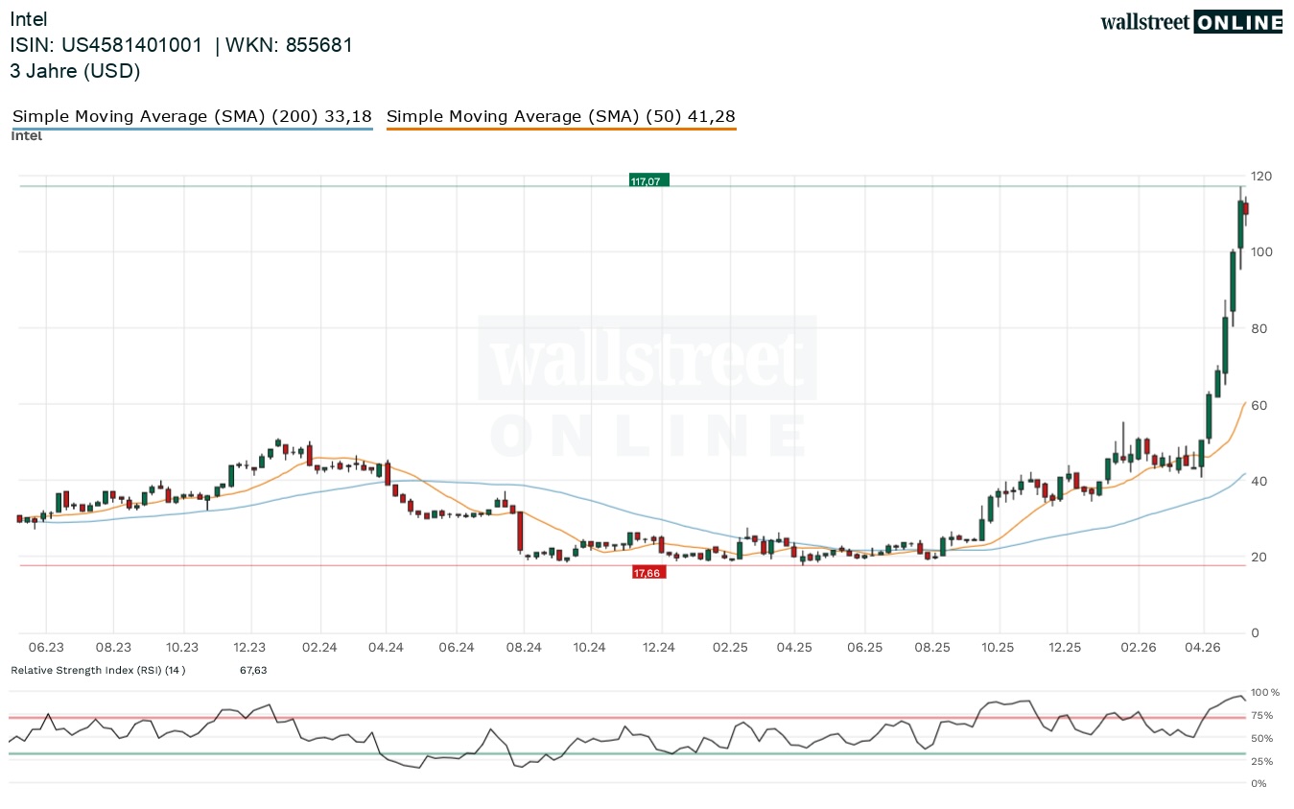1294x809 pixels.
Task: Click the WKN: 855681 text
Action: pyautogui.click(x=290, y=45)
